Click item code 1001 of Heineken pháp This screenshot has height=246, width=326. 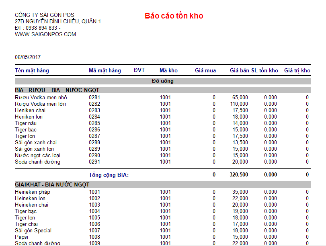pyautogui.click(x=94, y=192)
